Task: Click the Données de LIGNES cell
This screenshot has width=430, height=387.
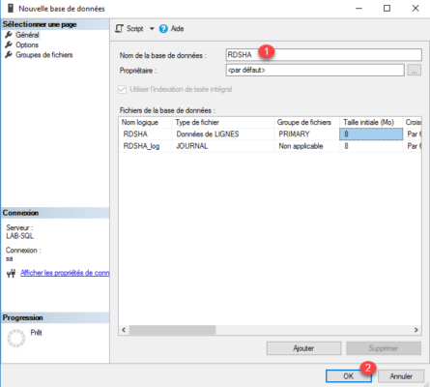Action: point(223,134)
